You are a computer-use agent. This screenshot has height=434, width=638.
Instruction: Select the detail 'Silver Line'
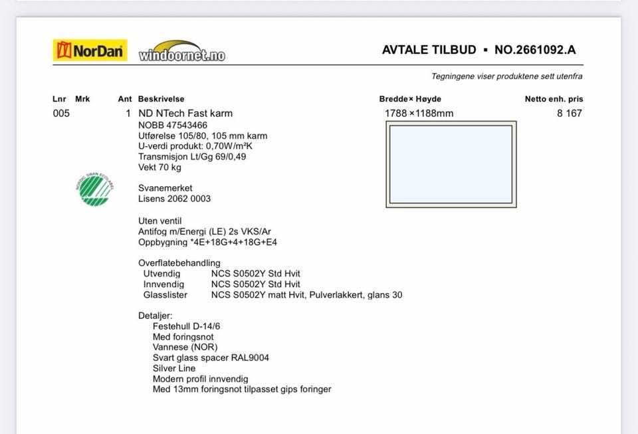(174, 368)
